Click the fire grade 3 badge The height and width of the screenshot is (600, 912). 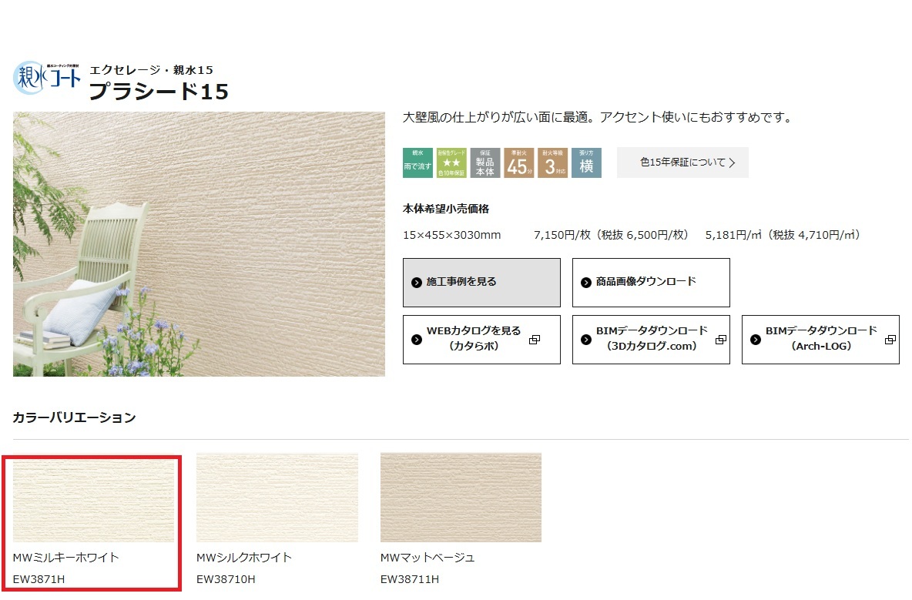pos(552,163)
